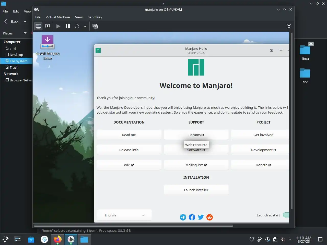Pause the virtual machine
The width and height of the screenshot is (327, 245).
pos(68,26)
